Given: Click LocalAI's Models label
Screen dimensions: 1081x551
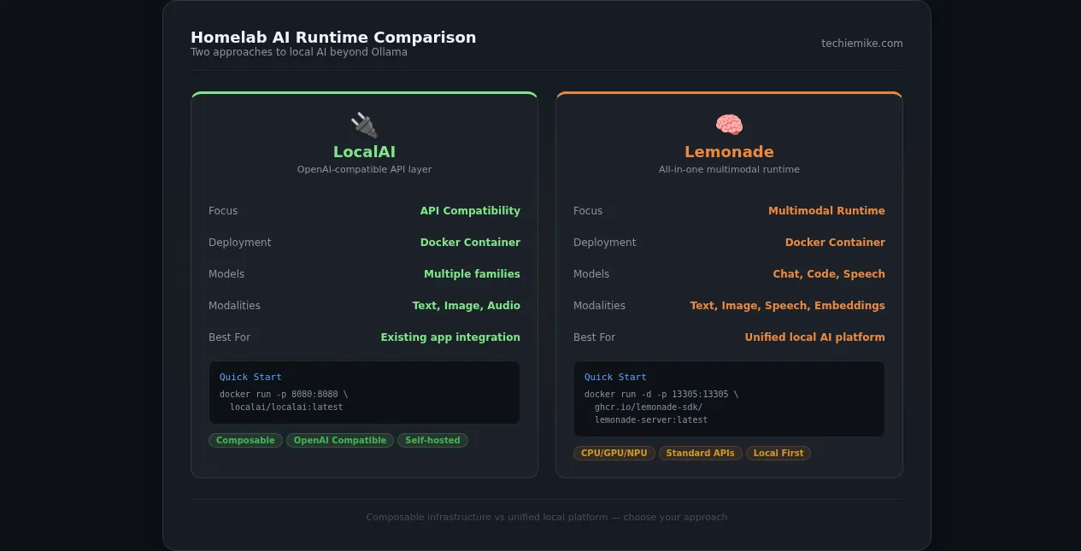Looking at the screenshot, I should [226, 274].
